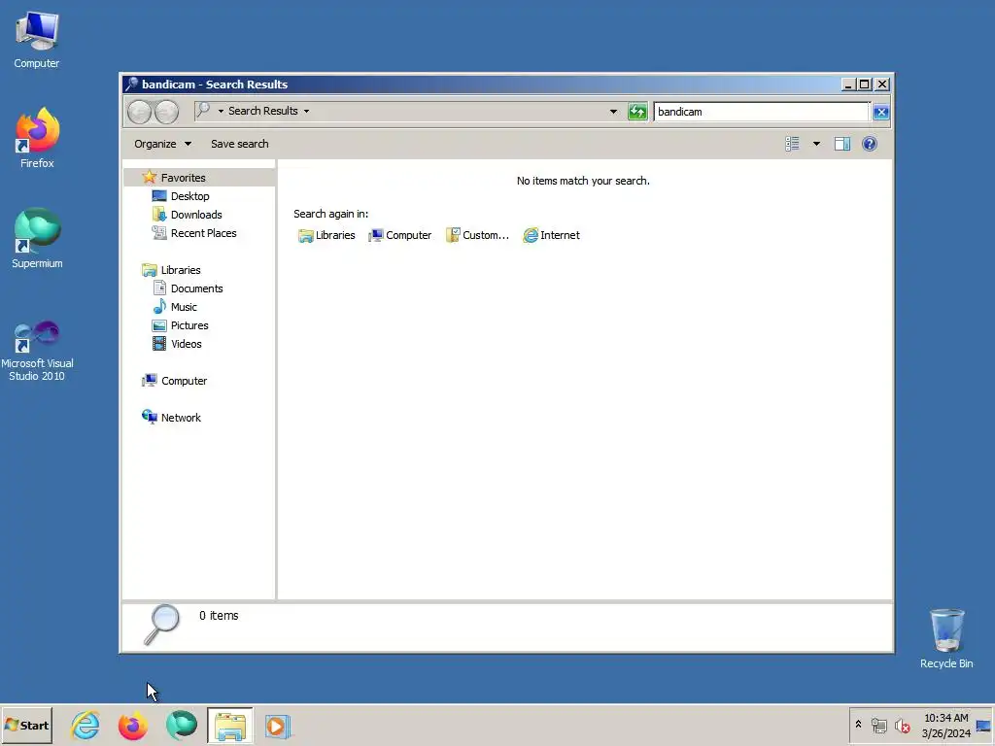Open the Search Results breadcrumb dropdown arrow

(306, 111)
